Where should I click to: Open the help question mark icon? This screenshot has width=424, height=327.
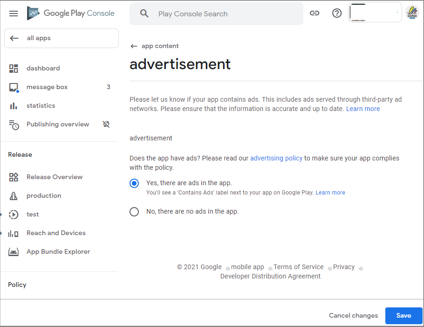coord(337,13)
